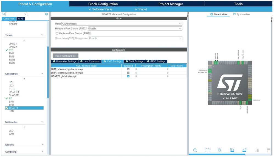Image resolution: width=274 pixels, height=157 pixels.
Task: Open the Software Packs menu
Action: (x=100, y=9)
